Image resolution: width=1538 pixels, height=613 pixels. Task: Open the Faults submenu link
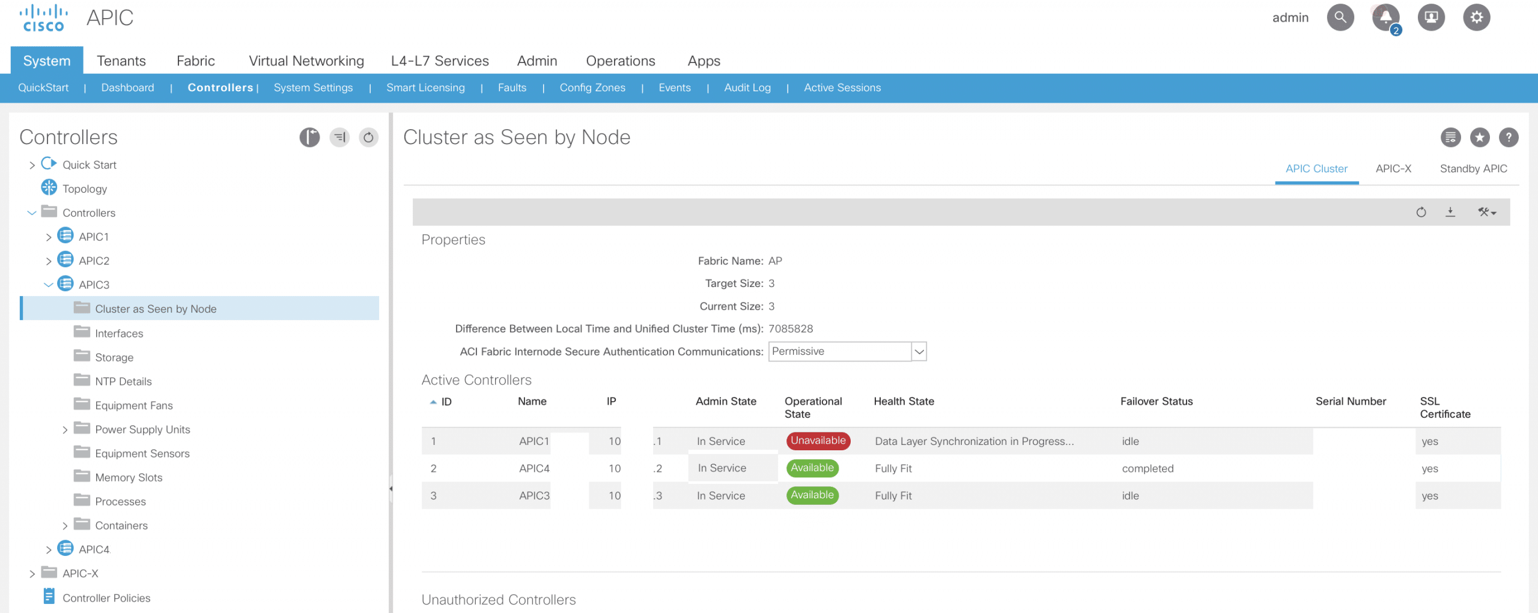point(512,88)
